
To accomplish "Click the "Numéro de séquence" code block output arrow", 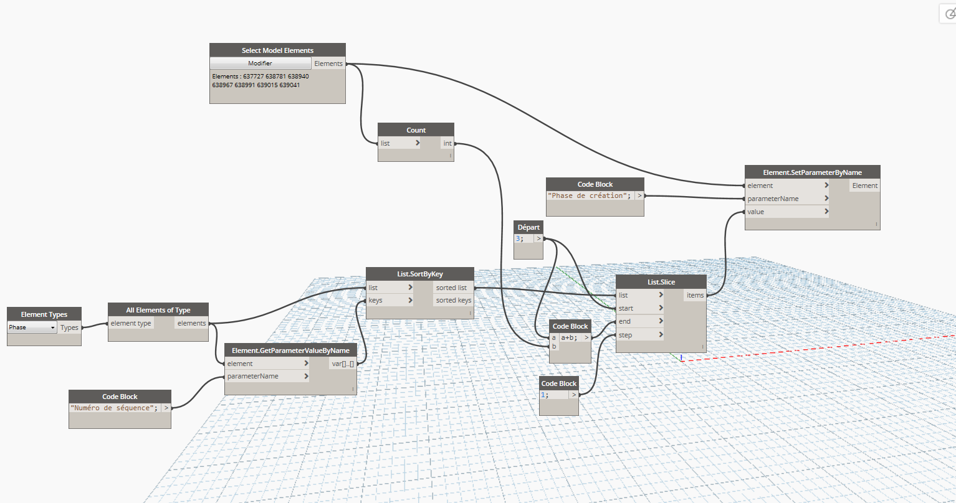I will coord(166,408).
